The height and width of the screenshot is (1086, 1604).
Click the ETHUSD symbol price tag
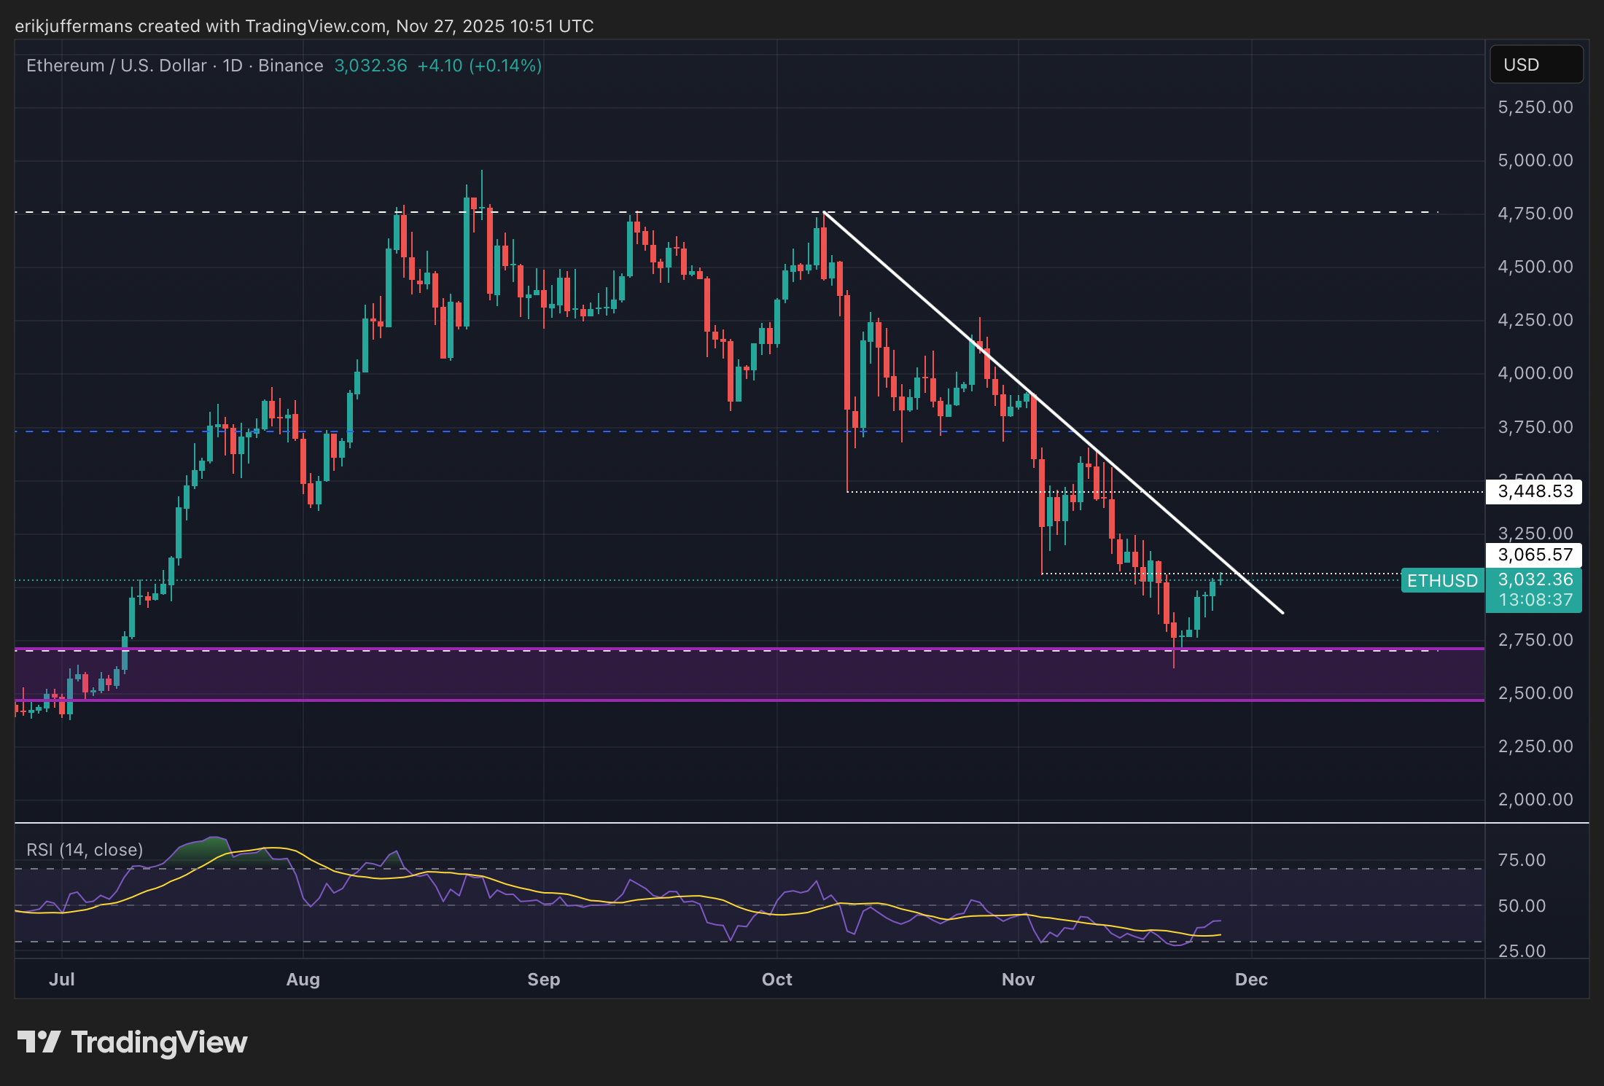click(1441, 581)
